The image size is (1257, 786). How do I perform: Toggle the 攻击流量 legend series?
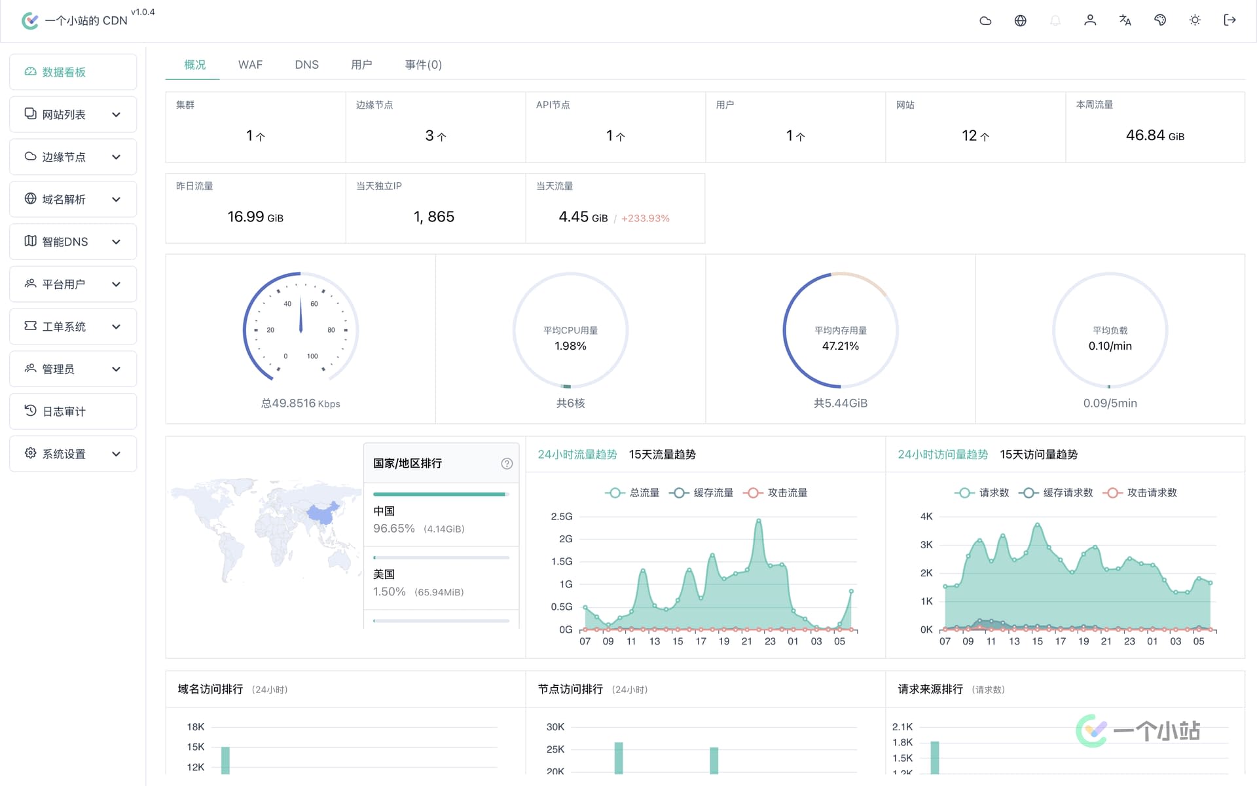(x=775, y=493)
